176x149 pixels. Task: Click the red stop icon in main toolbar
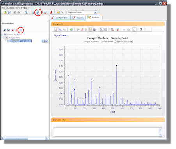coord(51,13)
